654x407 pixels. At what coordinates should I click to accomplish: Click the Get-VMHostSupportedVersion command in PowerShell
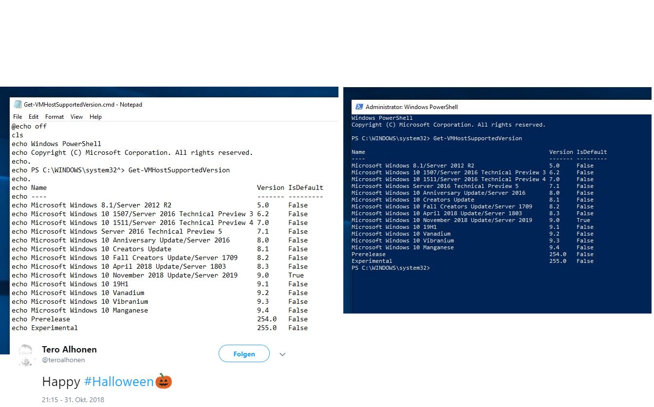478,138
